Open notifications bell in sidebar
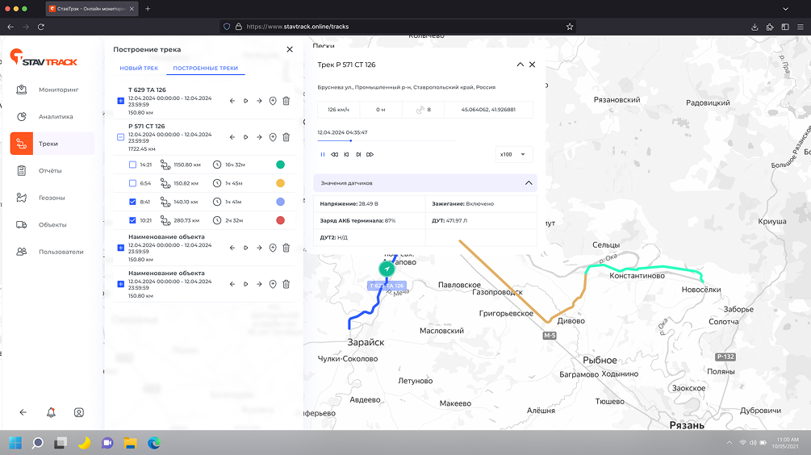The image size is (811, 455). [51, 412]
